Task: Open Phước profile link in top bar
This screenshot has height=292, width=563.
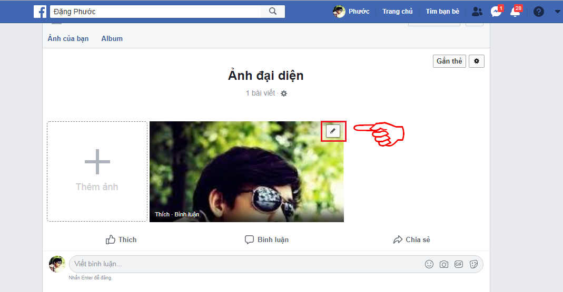Action: [x=351, y=12]
